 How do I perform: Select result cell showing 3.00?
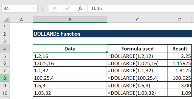[x=180, y=85]
